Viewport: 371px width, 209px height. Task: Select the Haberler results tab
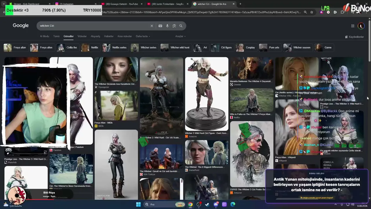(109, 36)
